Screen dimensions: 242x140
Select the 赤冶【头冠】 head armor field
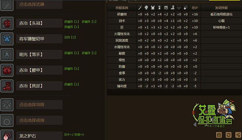(39, 23)
